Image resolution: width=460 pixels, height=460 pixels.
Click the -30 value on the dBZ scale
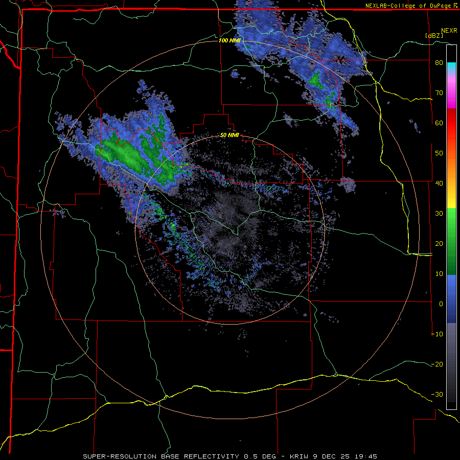point(437,394)
